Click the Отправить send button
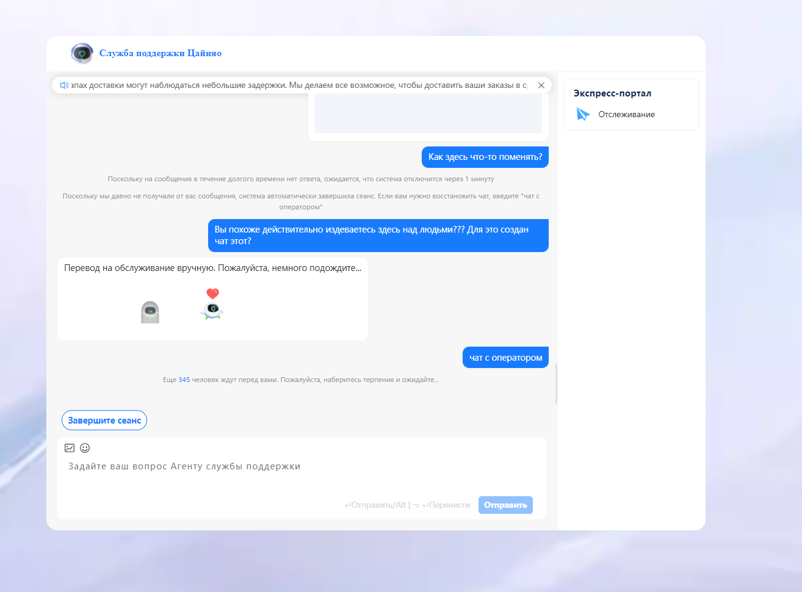The image size is (802, 592). point(505,505)
